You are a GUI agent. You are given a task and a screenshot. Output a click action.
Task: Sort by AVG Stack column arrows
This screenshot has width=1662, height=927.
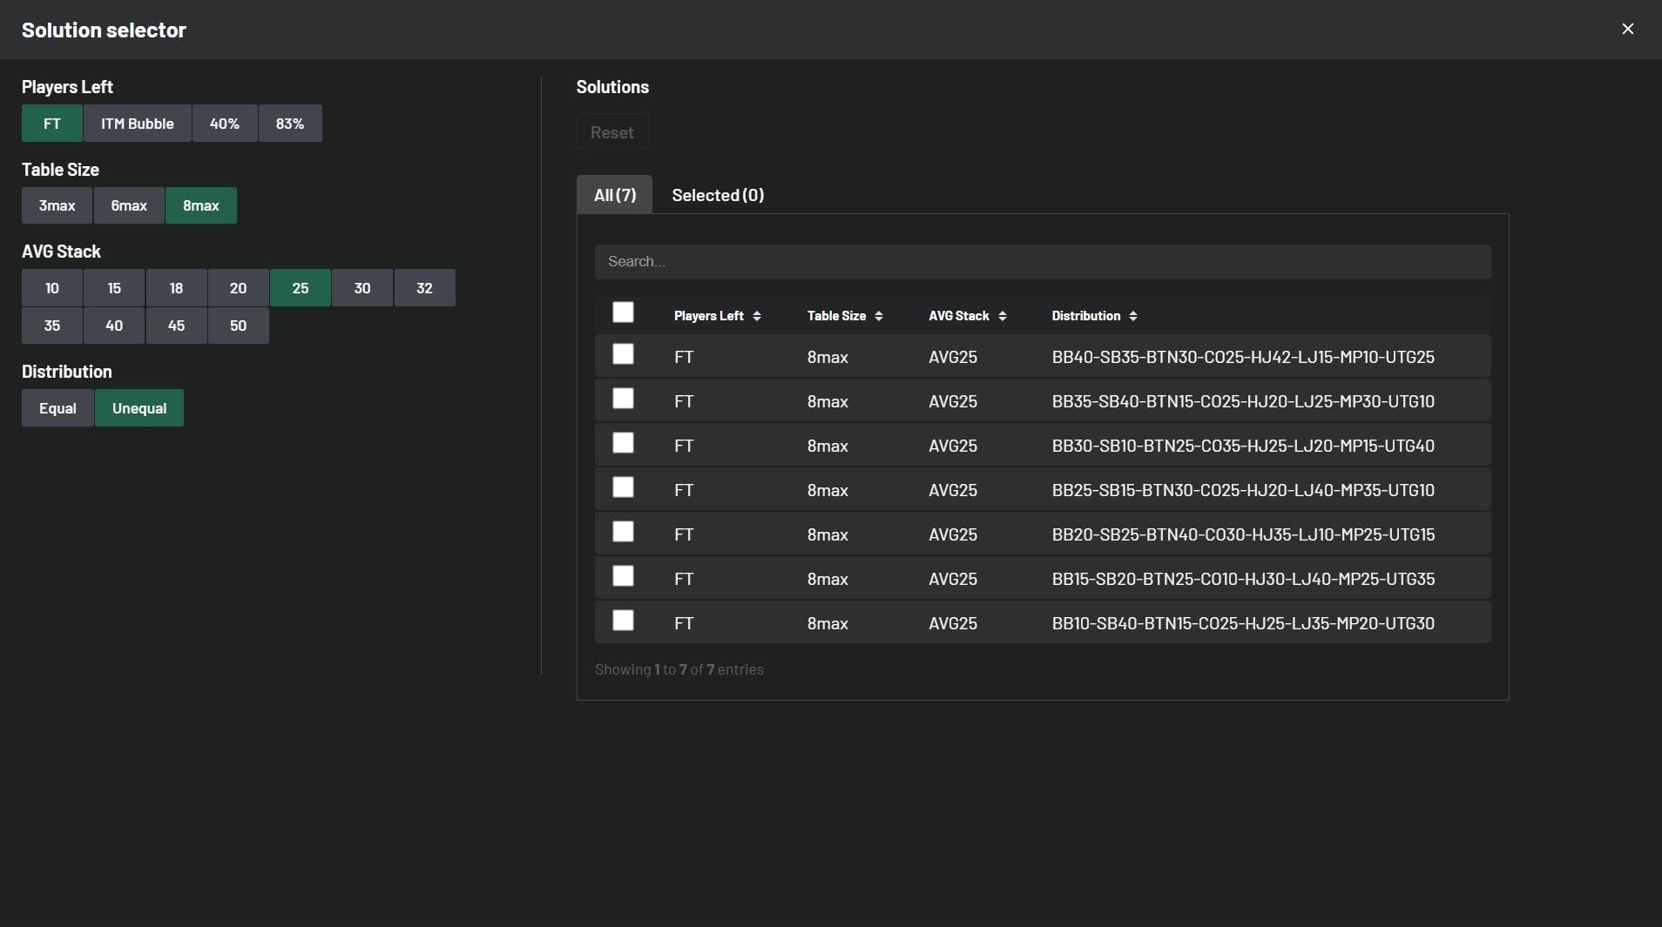point(1002,316)
